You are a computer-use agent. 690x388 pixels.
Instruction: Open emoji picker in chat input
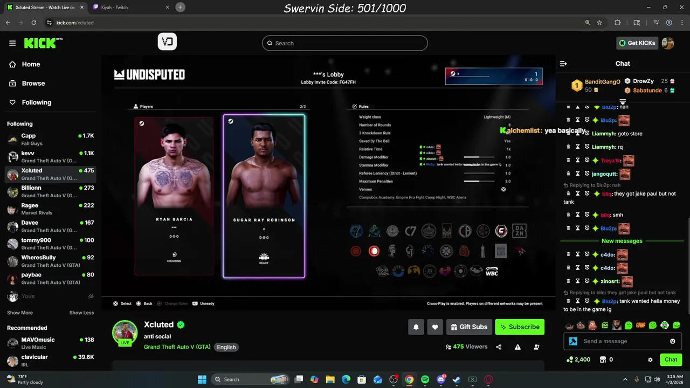[672, 341]
